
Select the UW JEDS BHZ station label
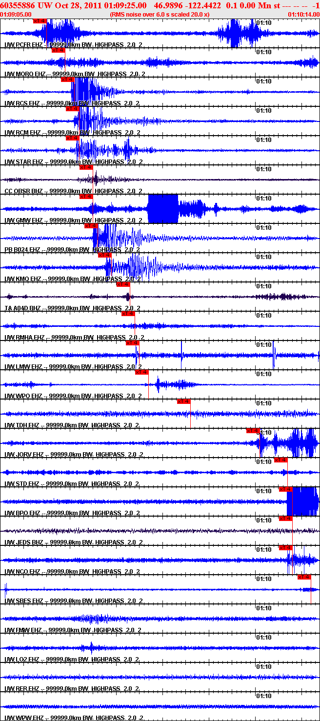(73, 542)
